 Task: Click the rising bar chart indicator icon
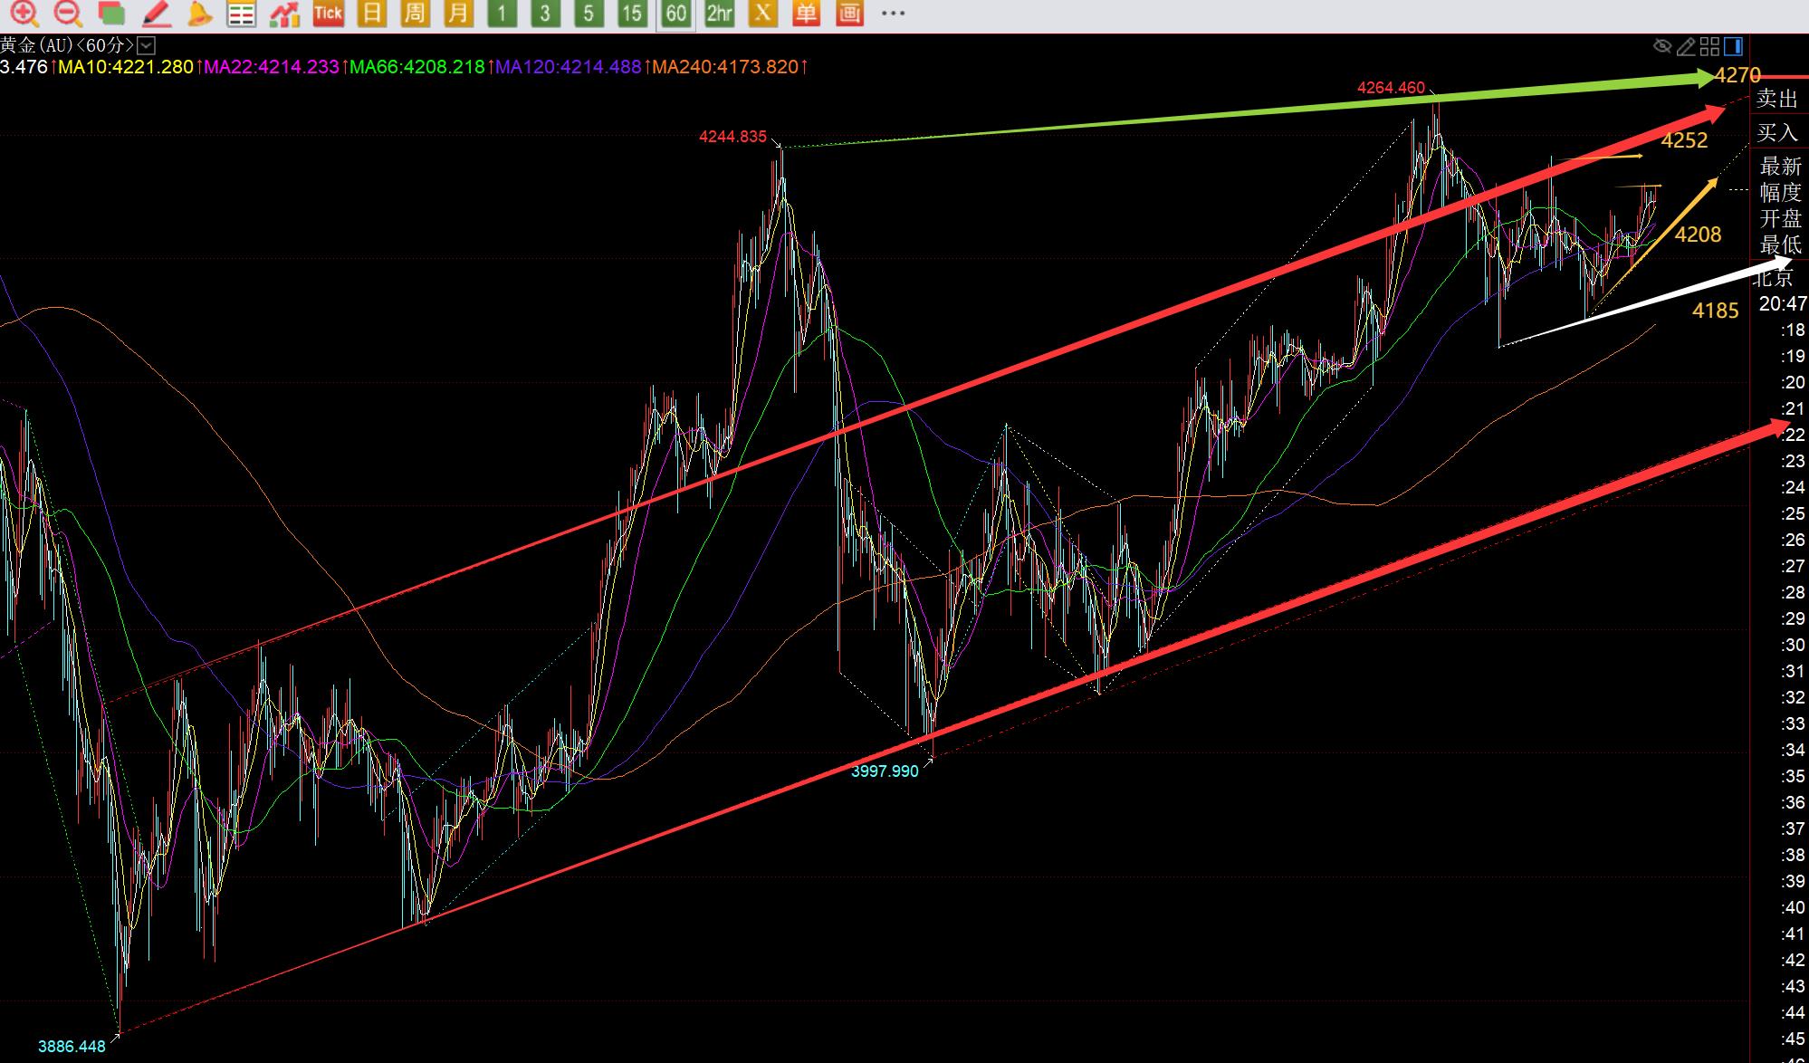tap(284, 13)
